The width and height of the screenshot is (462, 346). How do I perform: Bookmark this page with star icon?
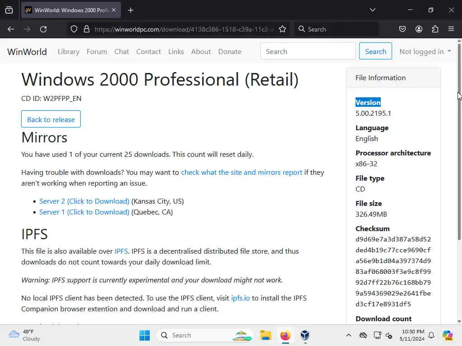(282, 29)
